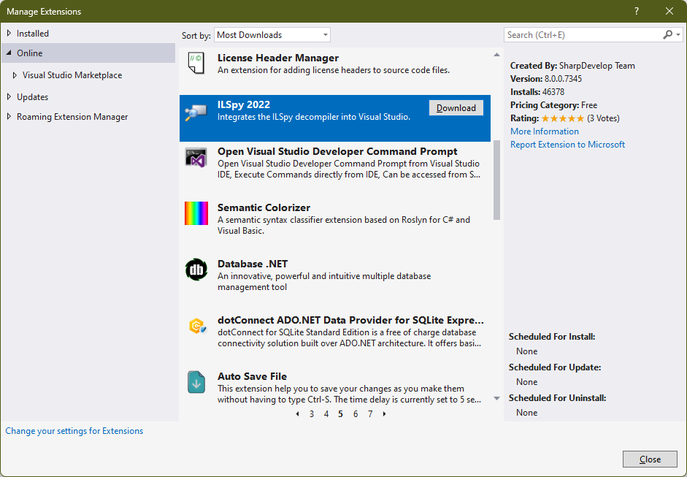The height and width of the screenshot is (477, 687).
Task: Open search options dropdown arrow
Action: pyautogui.click(x=678, y=34)
